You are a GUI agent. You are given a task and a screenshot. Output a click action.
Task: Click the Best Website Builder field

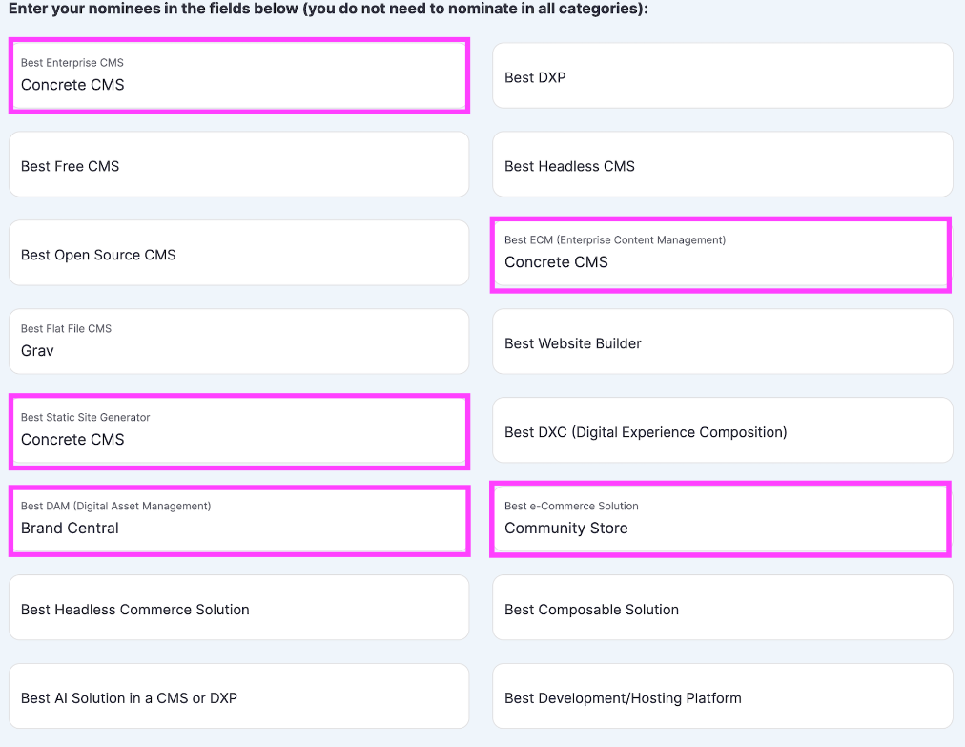pyautogui.click(x=722, y=342)
